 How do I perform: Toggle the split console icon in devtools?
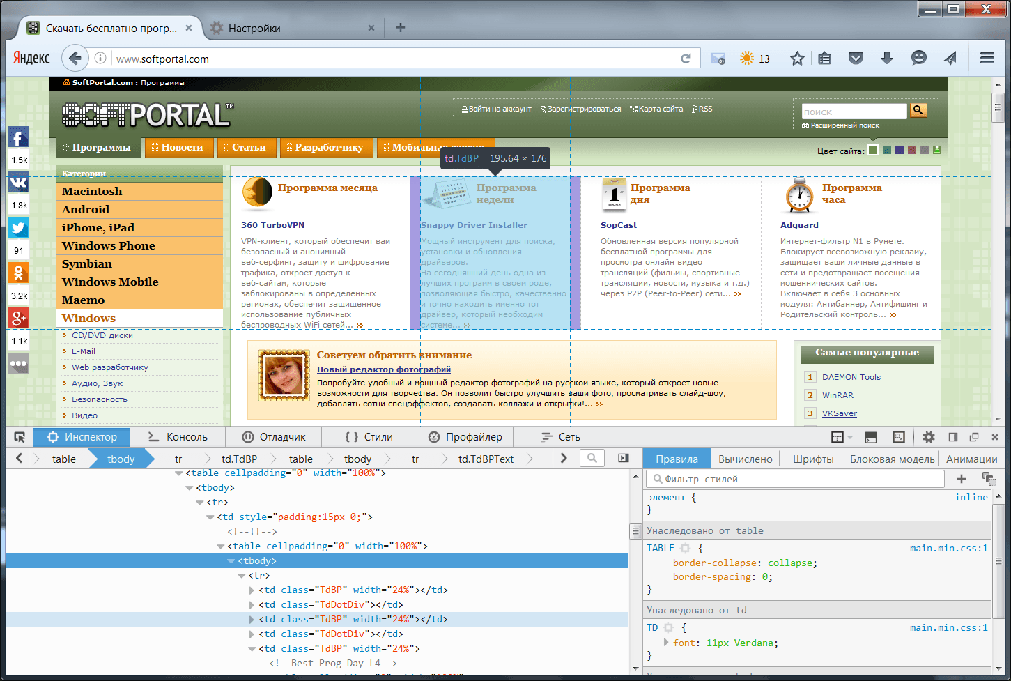pos(871,437)
